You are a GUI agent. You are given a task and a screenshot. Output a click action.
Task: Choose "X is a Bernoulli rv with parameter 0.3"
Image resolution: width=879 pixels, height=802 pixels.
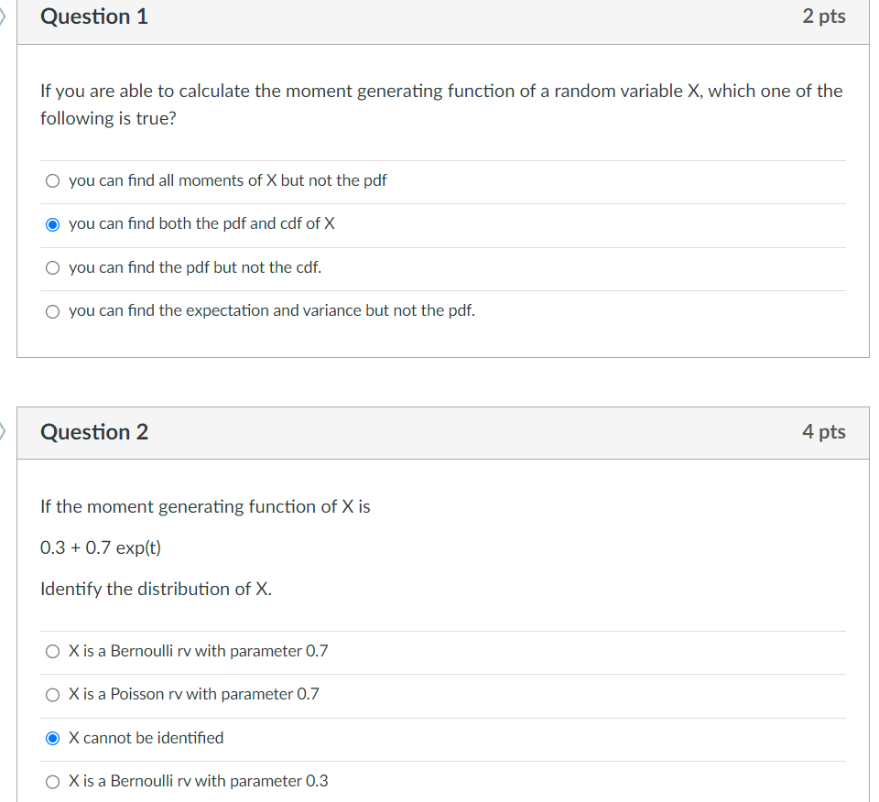point(52,781)
